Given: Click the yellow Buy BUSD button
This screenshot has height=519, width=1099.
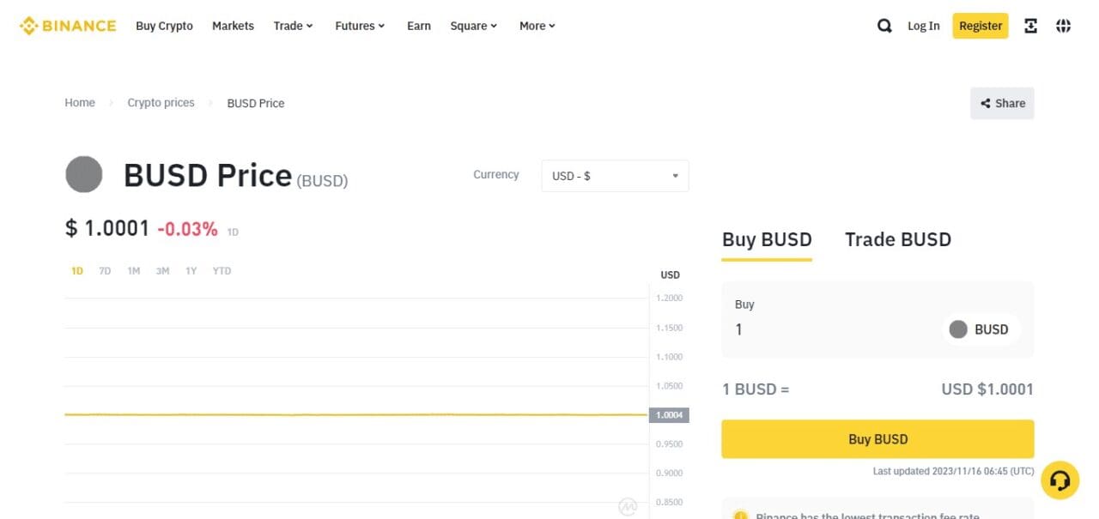Looking at the screenshot, I should tap(877, 439).
